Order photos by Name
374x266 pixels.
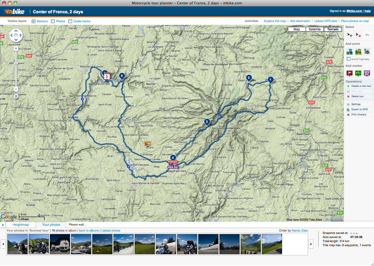click(296, 231)
